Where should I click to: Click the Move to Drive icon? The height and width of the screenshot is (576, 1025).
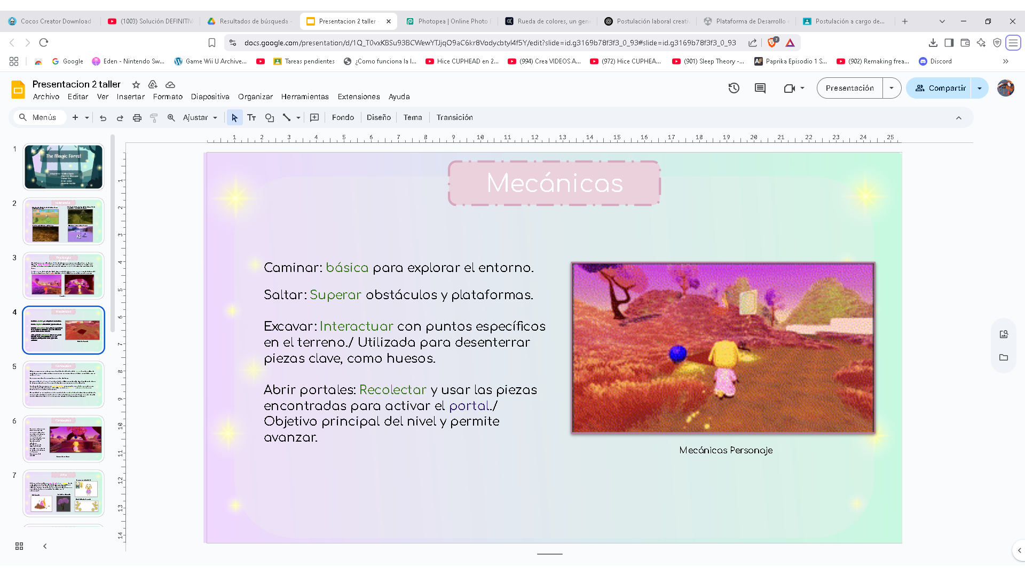coord(153,85)
